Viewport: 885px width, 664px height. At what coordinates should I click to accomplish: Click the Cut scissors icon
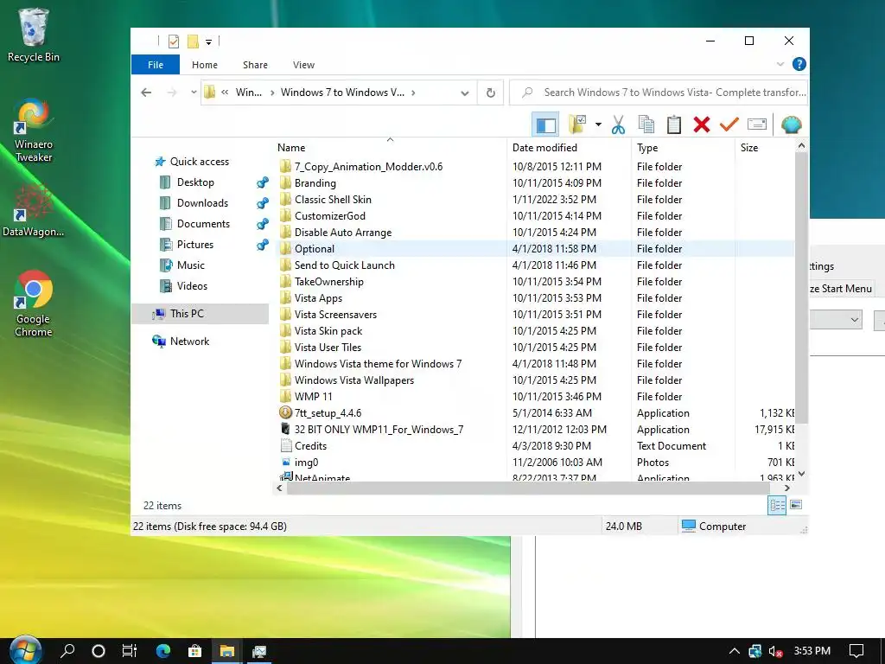click(619, 124)
